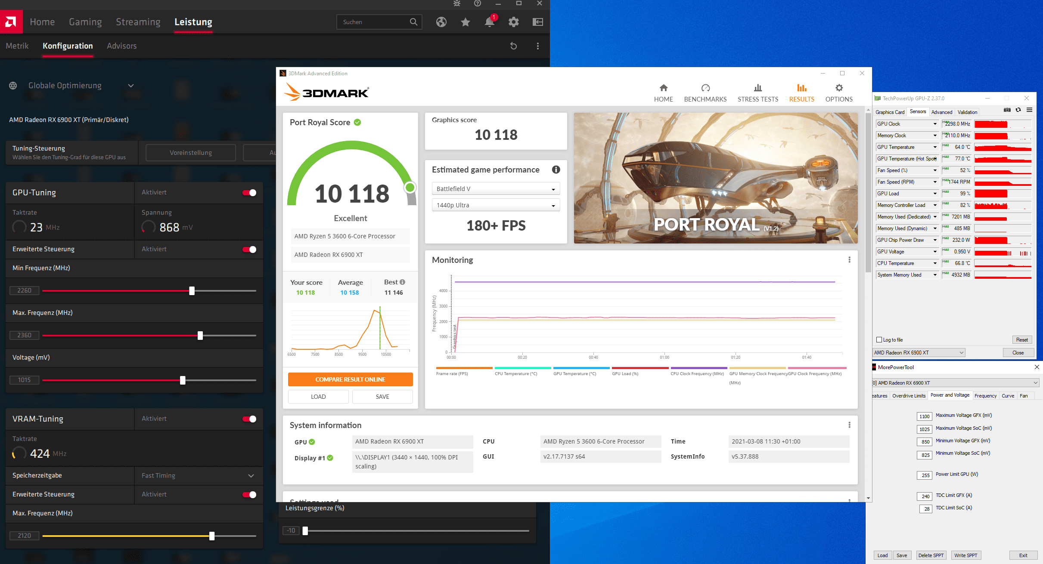Viewport: 1043px width, 564px height.
Task: Click the GPU Max. Frequenz slider handle
Action: click(x=200, y=336)
